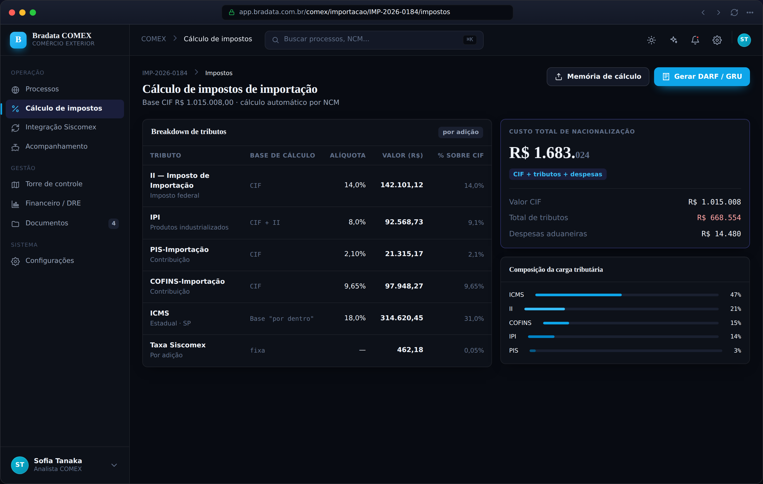
Task: Open the AI sparkles assistant icon
Action: tap(673, 40)
